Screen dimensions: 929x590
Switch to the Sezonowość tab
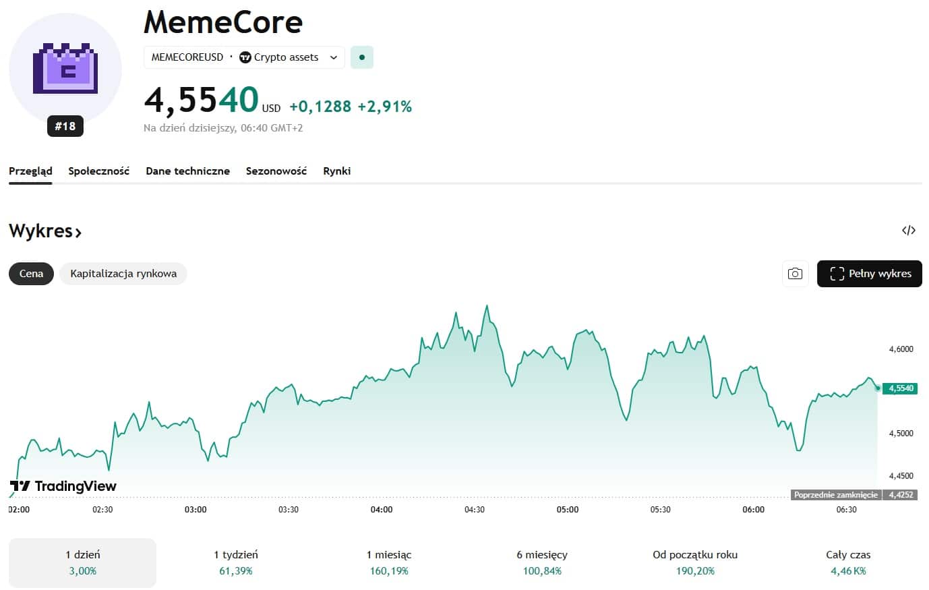coord(276,171)
